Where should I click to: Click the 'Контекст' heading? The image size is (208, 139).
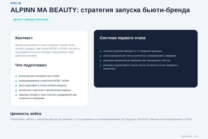pos(24,38)
